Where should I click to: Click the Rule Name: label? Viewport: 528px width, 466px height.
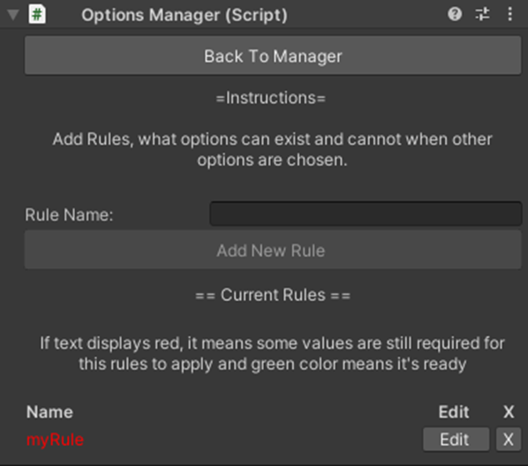click(69, 214)
